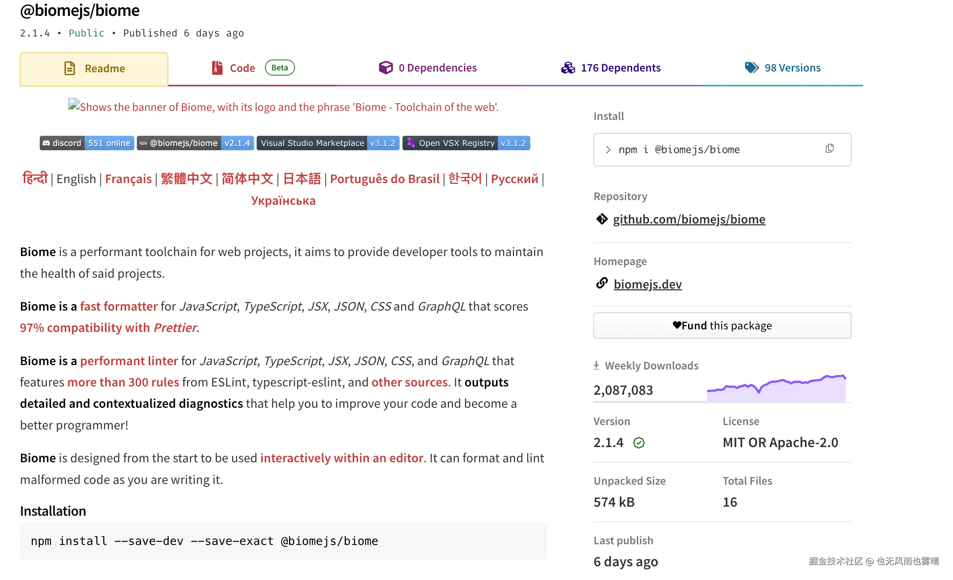
Task: Click the Weekly Downloads arrow icon
Action: coord(596,365)
